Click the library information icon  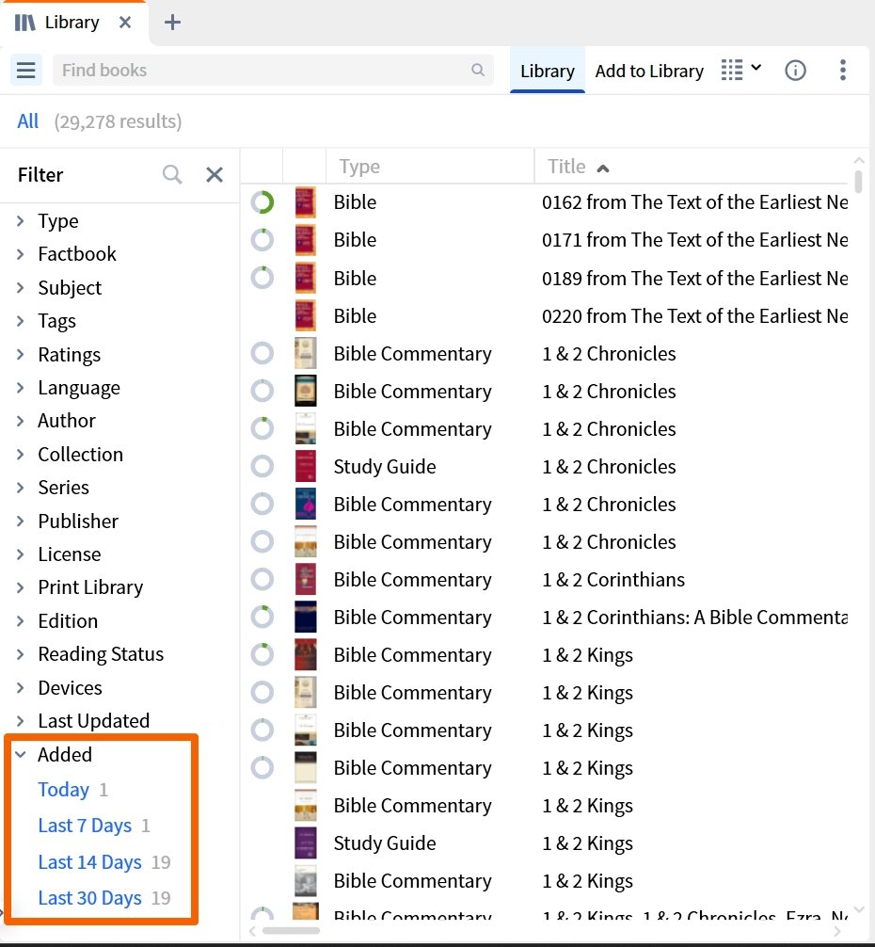[x=795, y=70]
